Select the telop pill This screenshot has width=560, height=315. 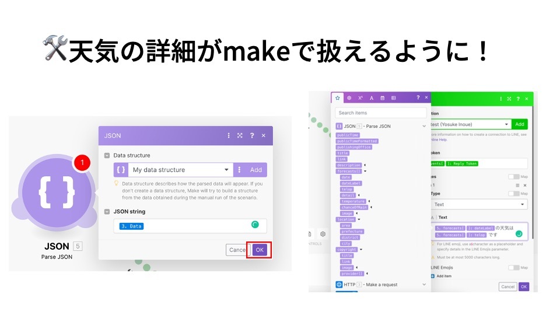click(x=346, y=189)
